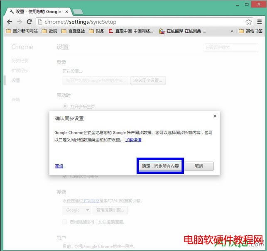
Task: Open the 数码 bookmark folder
Action: (x=49, y=31)
